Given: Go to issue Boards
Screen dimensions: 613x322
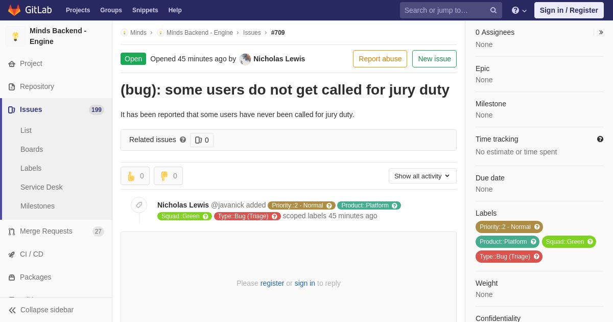Looking at the screenshot, I should pos(32,149).
